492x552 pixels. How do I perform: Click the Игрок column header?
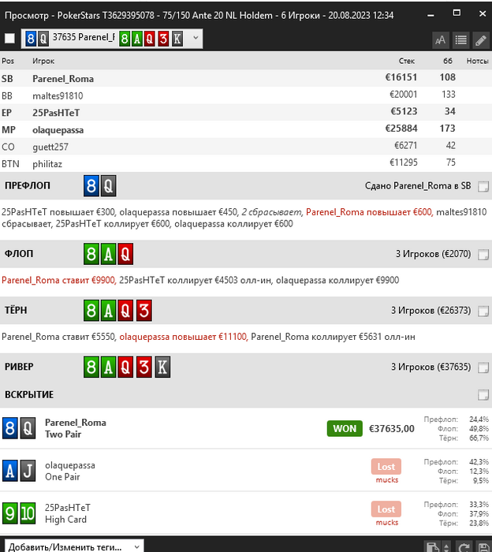43,61
